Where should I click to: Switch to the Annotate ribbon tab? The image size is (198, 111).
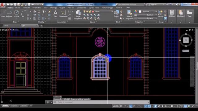coord(26,8)
